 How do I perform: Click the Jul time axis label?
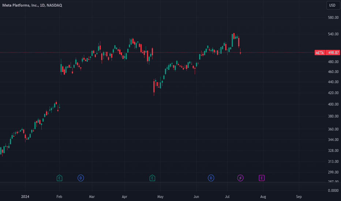coord(227,197)
